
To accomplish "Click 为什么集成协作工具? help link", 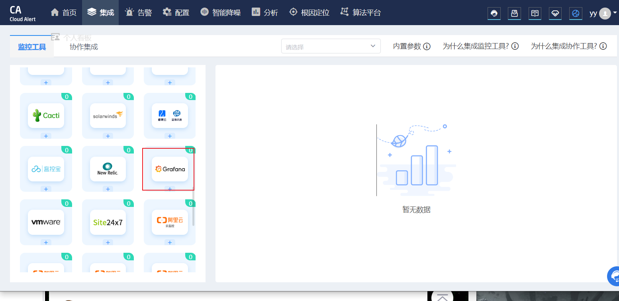I will tap(568, 46).
